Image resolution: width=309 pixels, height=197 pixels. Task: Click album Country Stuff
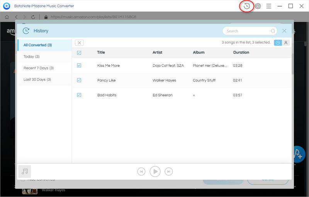pyautogui.click(x=204, y=80)
